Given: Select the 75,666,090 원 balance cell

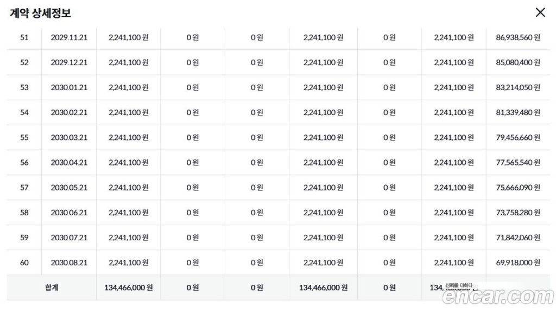Looking at the screenshot, I should (518, 187).
